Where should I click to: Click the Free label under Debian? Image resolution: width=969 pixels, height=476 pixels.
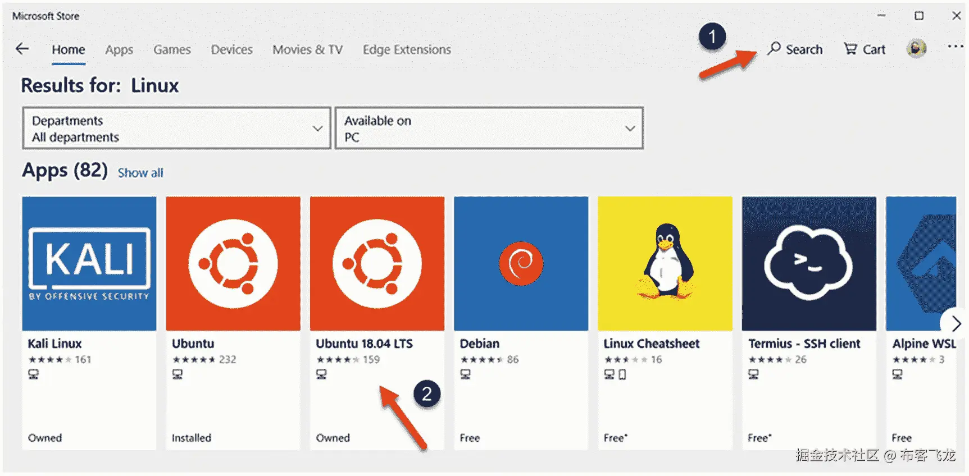point(470,438)
